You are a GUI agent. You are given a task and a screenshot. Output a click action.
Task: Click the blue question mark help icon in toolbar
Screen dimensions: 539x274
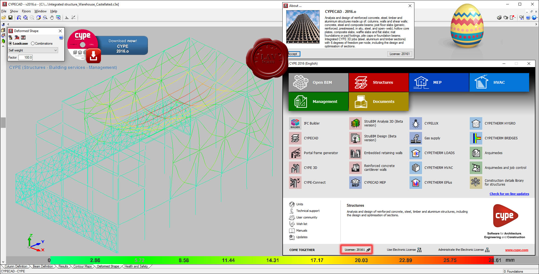(x=528, y=18)
